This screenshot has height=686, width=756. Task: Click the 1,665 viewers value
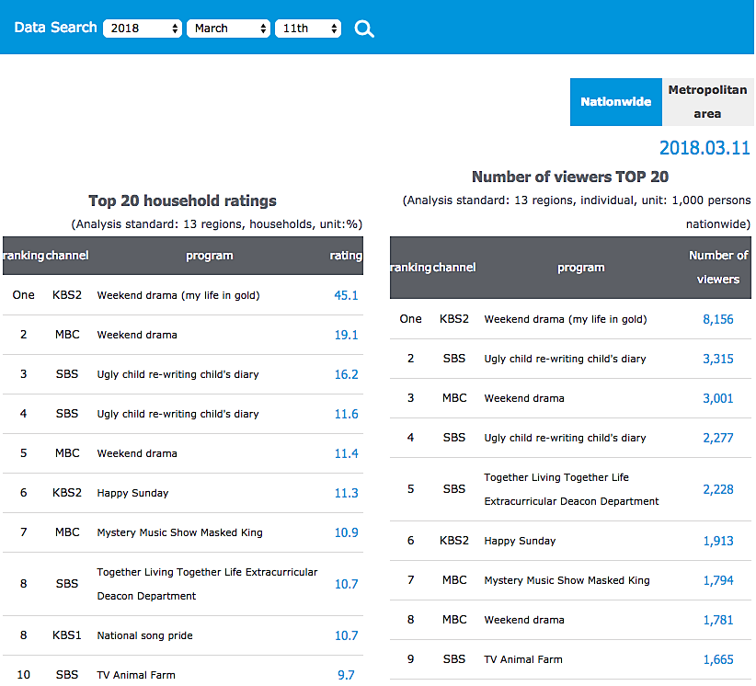(x=718, y=659)
